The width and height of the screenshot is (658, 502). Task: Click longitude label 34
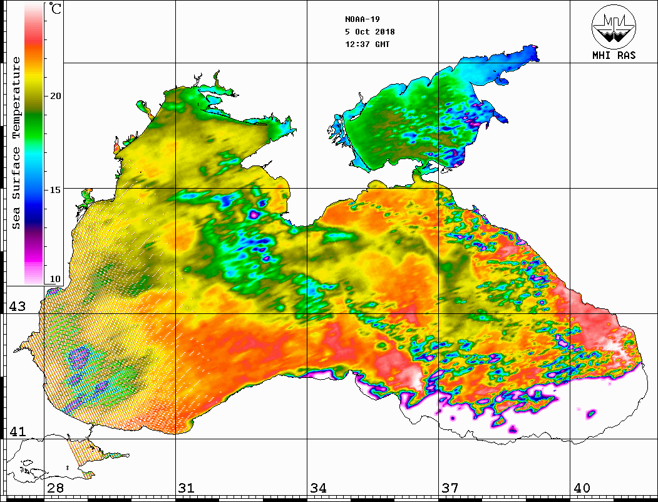tap(318, 488)
